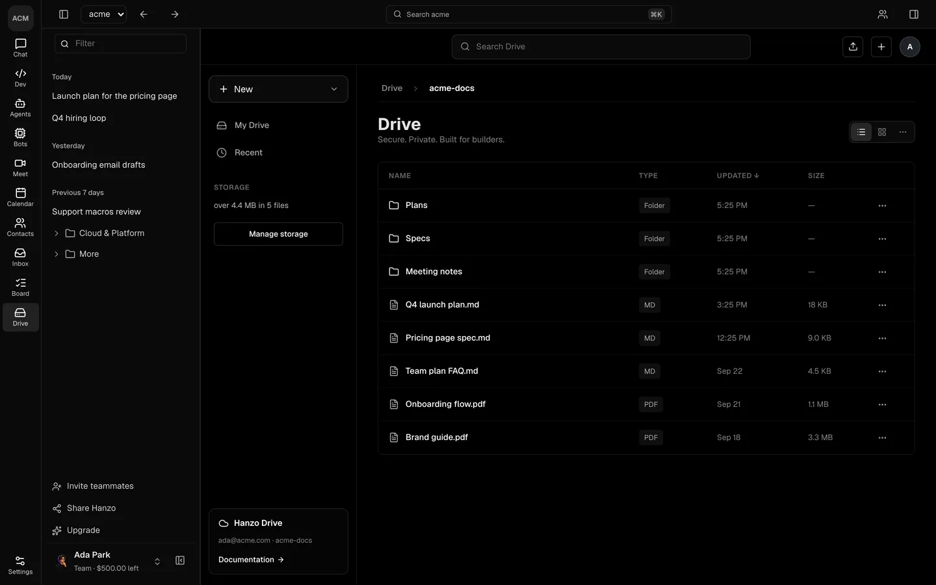Go to Drive in the breadcrumb
This screenshot has width=936, height=585.
point(392,88)
